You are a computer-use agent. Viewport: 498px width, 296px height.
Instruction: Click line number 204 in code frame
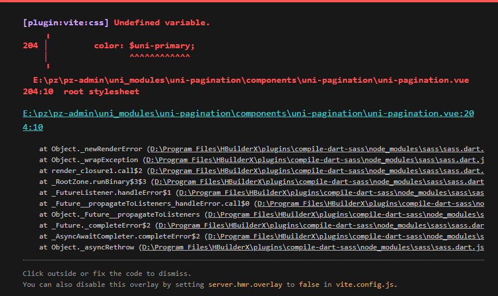point(31,46)
